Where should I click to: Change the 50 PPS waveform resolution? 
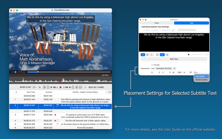[x=105, y=75]
